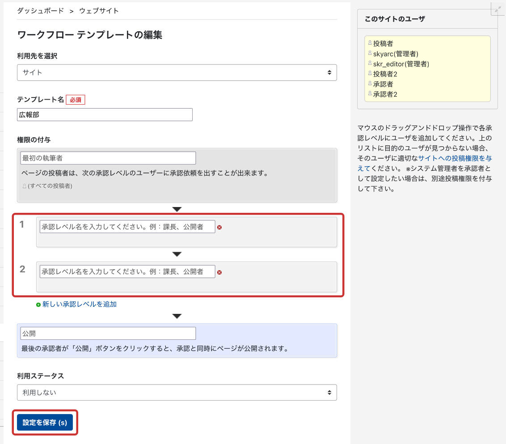Select user 投稿者2 in site user list

tap(385, 74)
